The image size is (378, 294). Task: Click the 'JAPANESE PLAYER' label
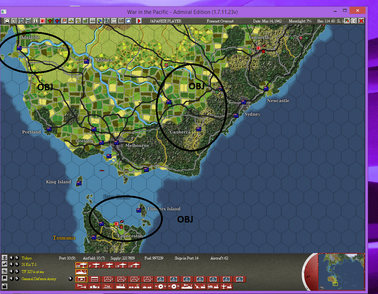pos(165,21)
